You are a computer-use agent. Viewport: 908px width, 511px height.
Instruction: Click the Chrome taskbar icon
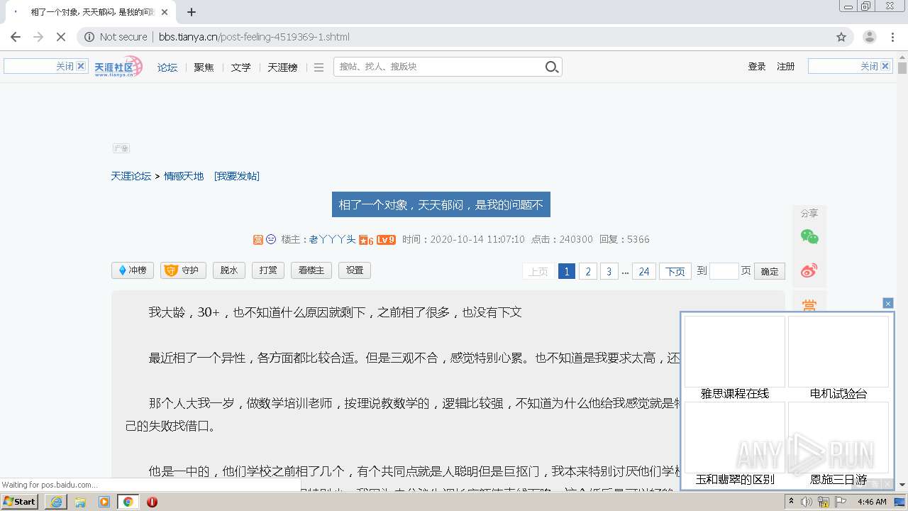(128, 502)
